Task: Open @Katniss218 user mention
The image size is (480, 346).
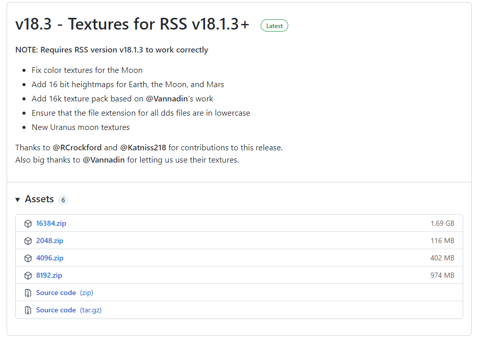Action: pyautogui.click(x=143, y=148)
